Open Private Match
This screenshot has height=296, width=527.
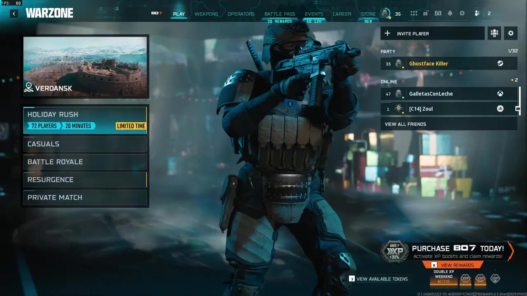tap(85, 197)
